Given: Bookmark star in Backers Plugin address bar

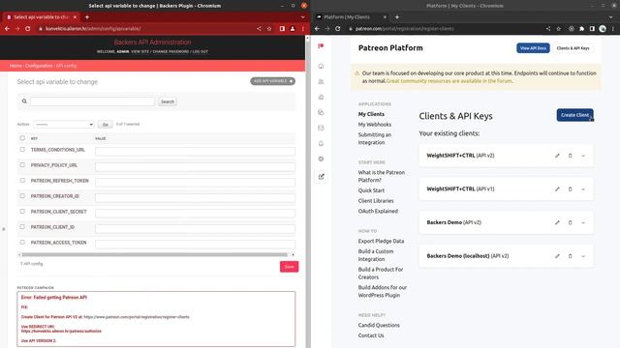Looking at the screenshot, I should pyautogui.click(x=269, y=28).
